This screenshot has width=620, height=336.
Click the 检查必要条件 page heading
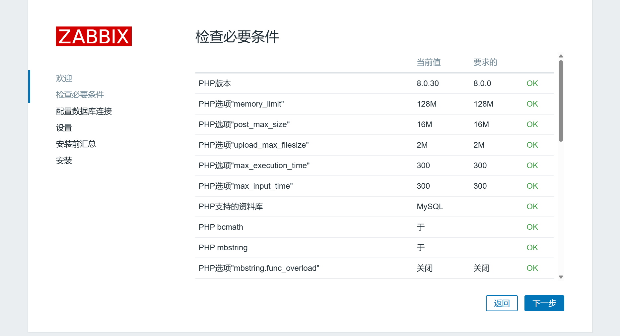[237, 37]
